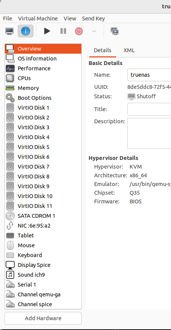Click the red power shutdown icon
171x330 pixels.
(79, 31)
